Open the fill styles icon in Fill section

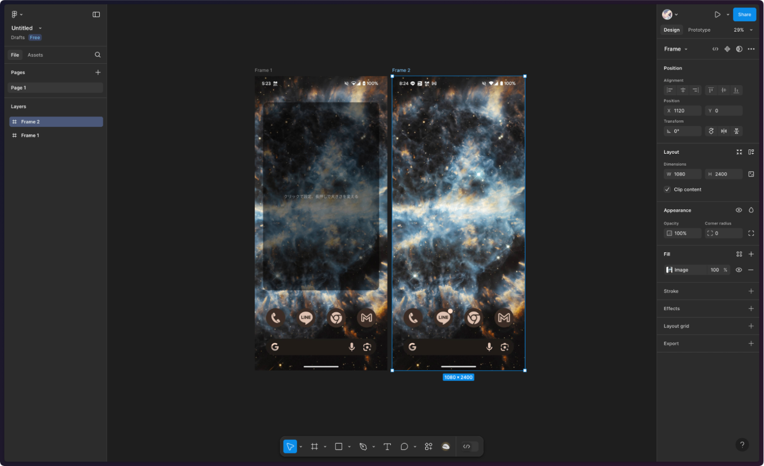[739, 254]
